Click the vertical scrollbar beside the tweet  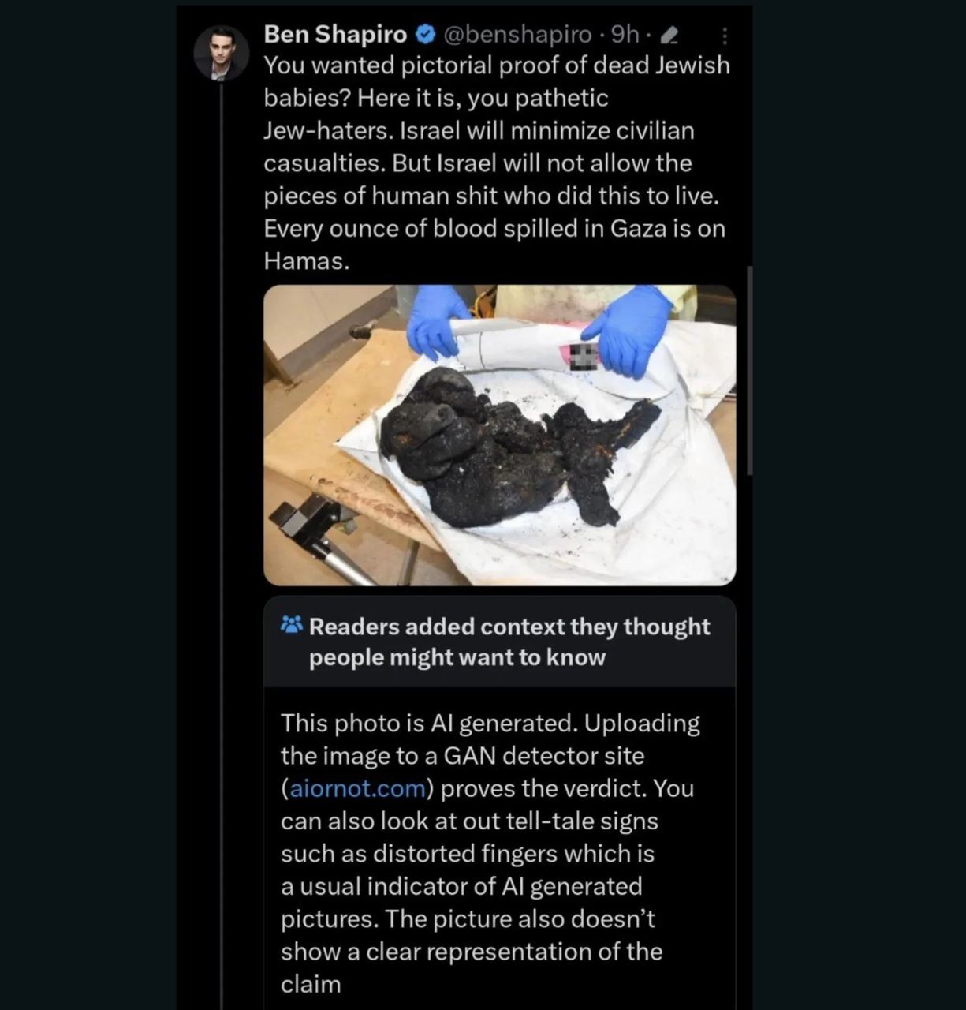pos(749,369)
